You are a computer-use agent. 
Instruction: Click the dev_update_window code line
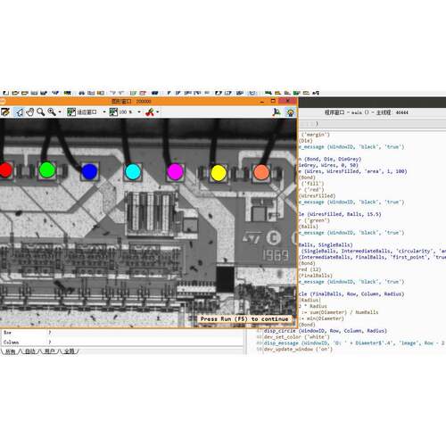pyautogui.click(x=298, y=349)
